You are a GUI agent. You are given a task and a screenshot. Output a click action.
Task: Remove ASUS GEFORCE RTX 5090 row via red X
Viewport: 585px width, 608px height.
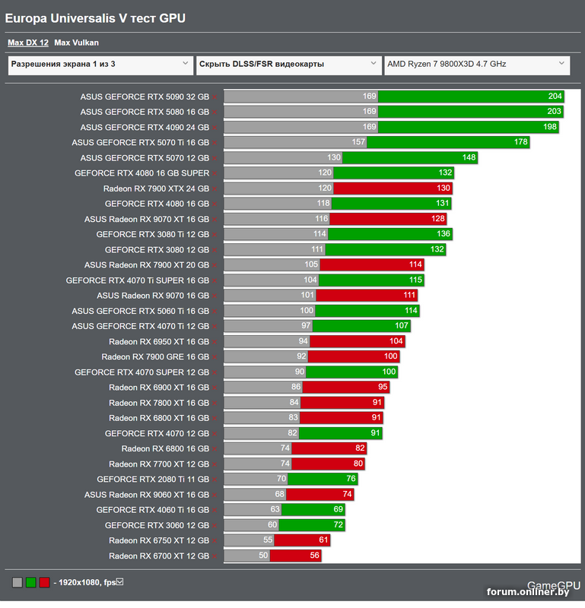(x=215, y=97)
